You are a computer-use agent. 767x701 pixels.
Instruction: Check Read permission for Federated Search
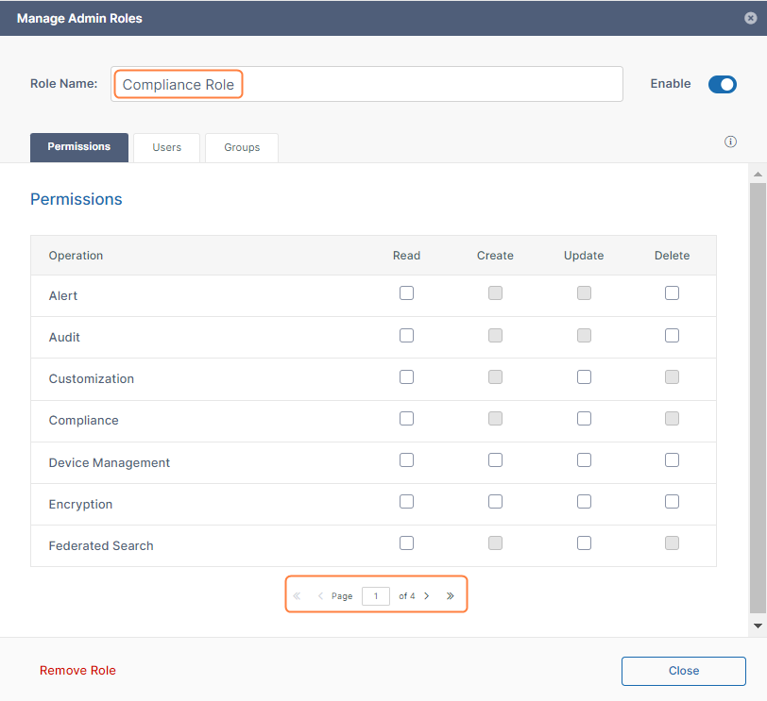point(406,542)
